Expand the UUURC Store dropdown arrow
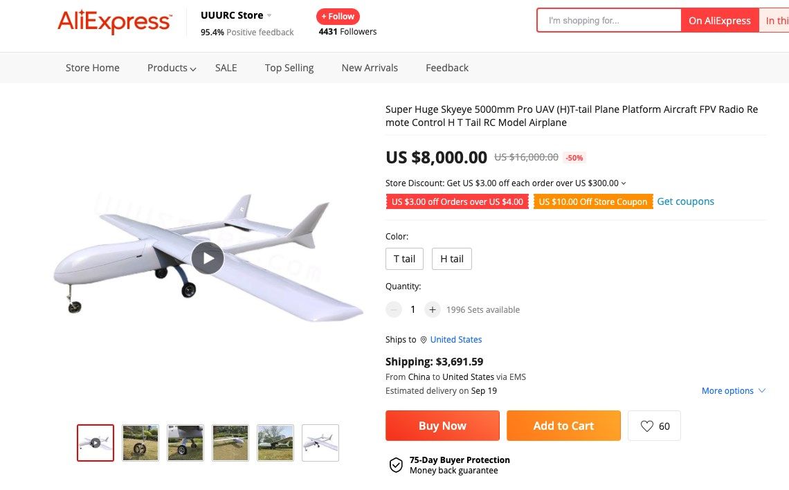Image resolution: width=789 pixels, height=490 pixels. pos(269,15)
